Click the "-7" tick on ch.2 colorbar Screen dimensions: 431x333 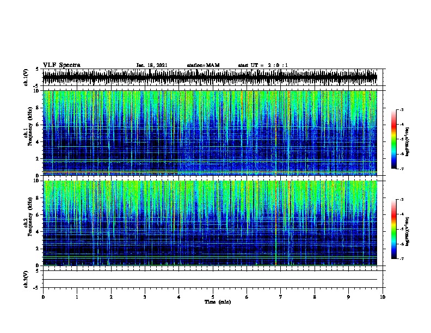point(402,258)
